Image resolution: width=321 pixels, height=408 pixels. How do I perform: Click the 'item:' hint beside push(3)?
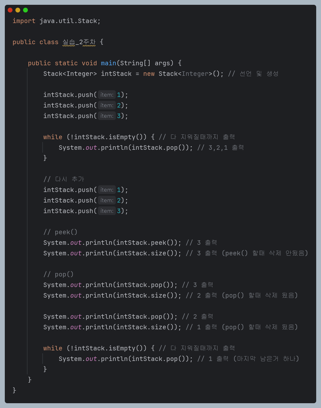(x=107, y=116)
